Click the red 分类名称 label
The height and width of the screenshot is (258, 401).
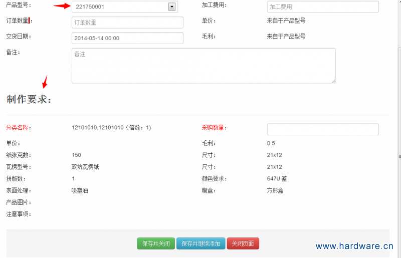coord(18,128)
